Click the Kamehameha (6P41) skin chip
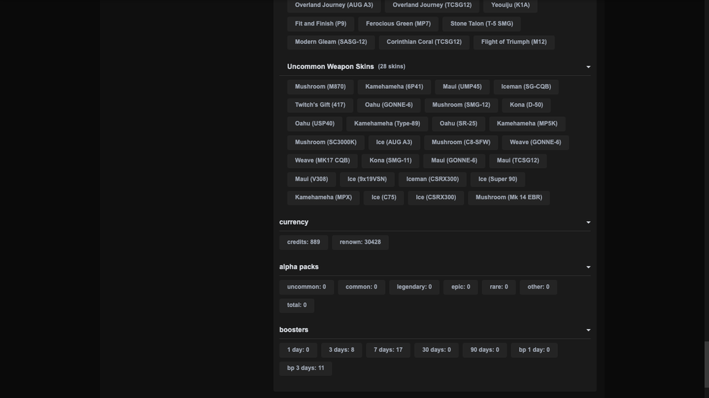The image size is (709, 398). coord(395,87)
